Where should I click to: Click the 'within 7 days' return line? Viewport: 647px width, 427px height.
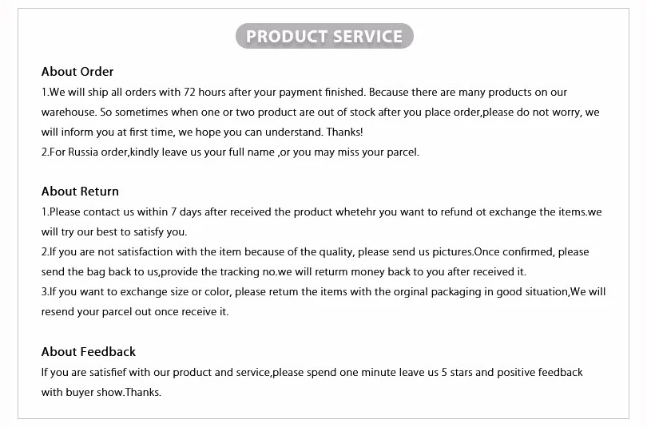tap(321, 212)
